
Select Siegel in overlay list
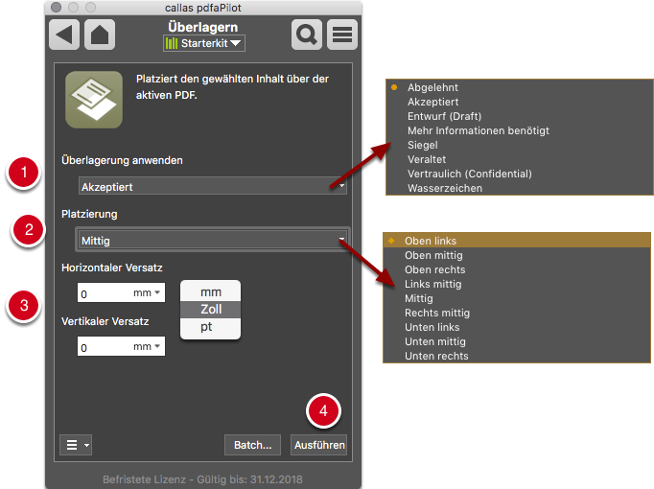pos(520,145)
